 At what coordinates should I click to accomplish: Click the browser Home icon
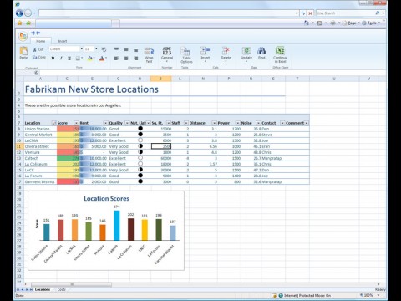click(x=307, y=23)
